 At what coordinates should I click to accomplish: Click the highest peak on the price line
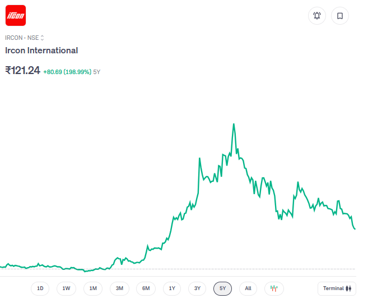pyautogui.click(x=233, y=124)
